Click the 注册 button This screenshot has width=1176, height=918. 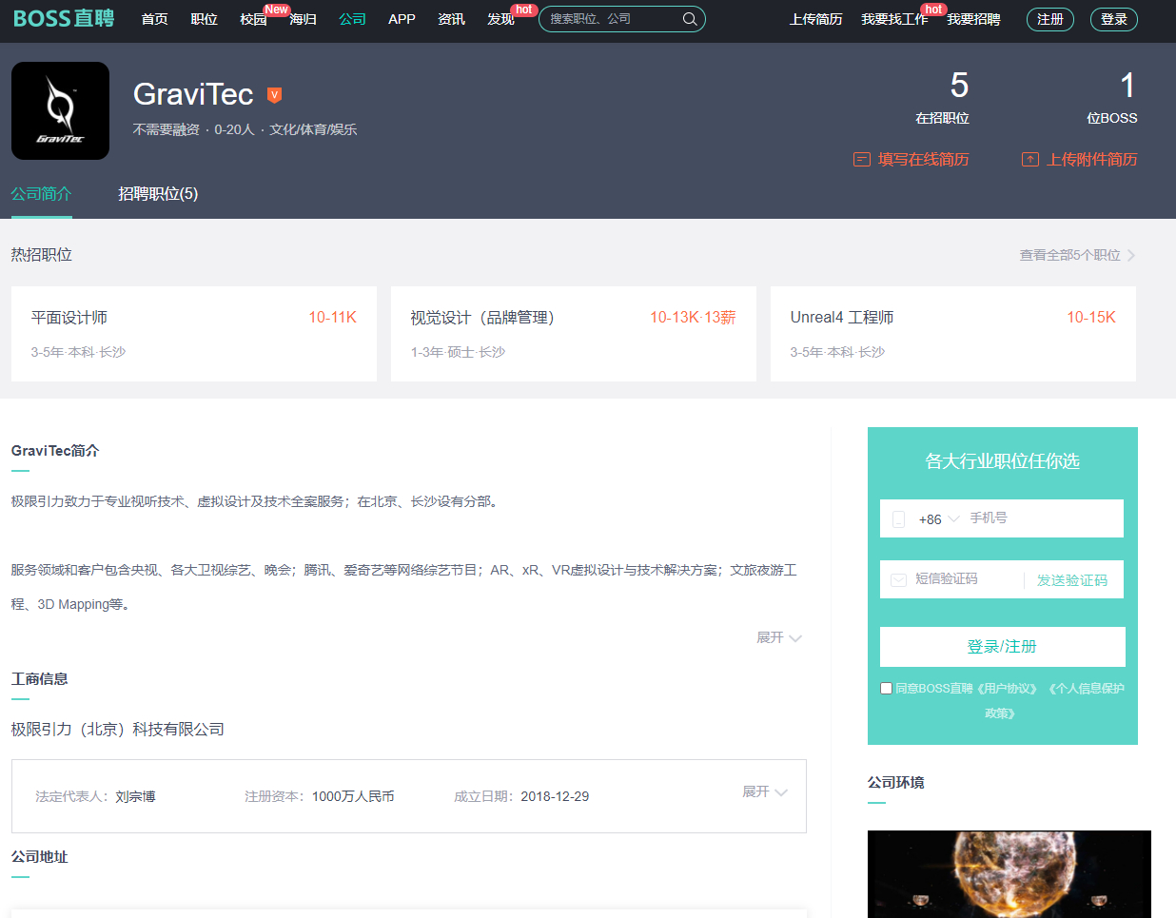1050,19
